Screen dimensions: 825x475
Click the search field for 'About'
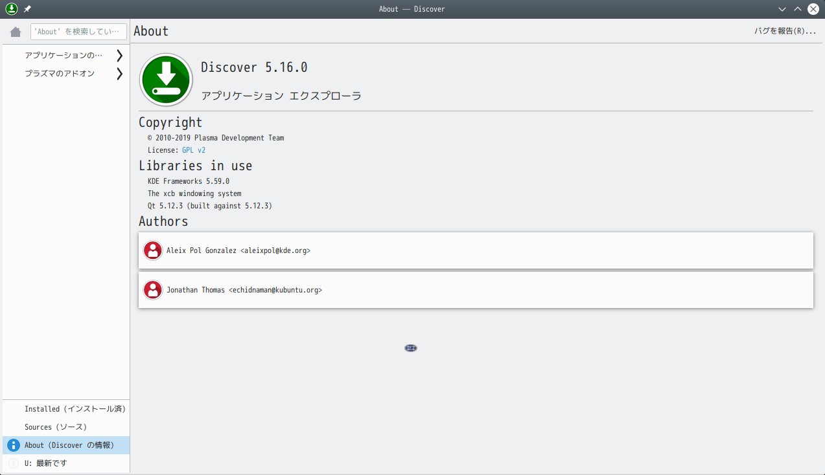(x=78, y=32)
